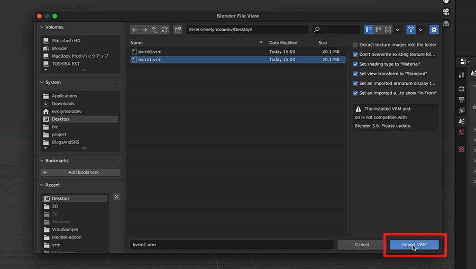Sort by Date Modified column header
Screen dimensions: 476x269
tap(283, 43)
